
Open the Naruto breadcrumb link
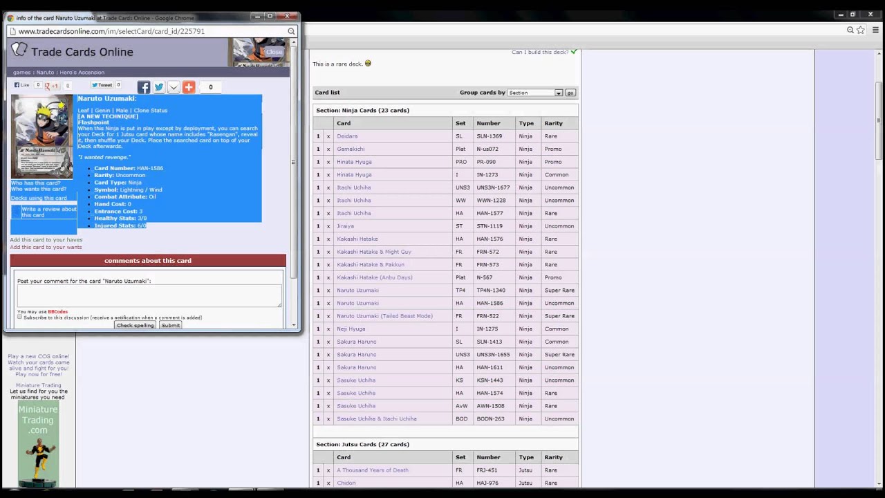click(x=45, y=72)
